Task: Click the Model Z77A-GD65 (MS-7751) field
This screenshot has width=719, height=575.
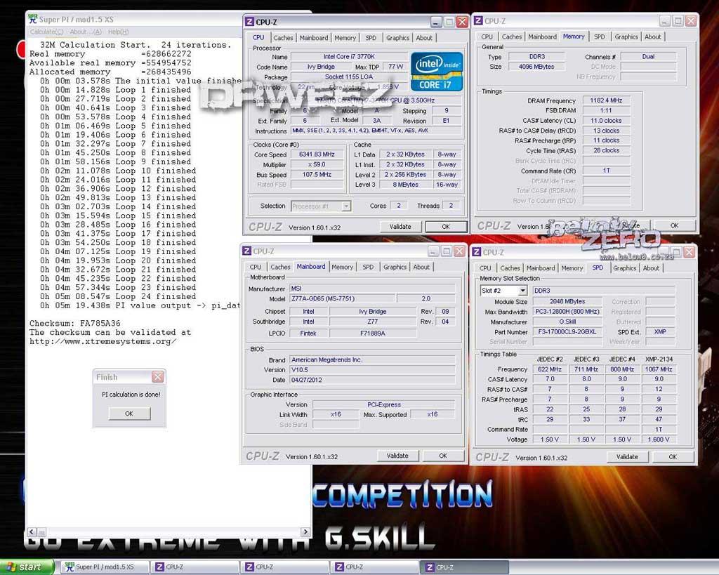Action: point(342,298)
